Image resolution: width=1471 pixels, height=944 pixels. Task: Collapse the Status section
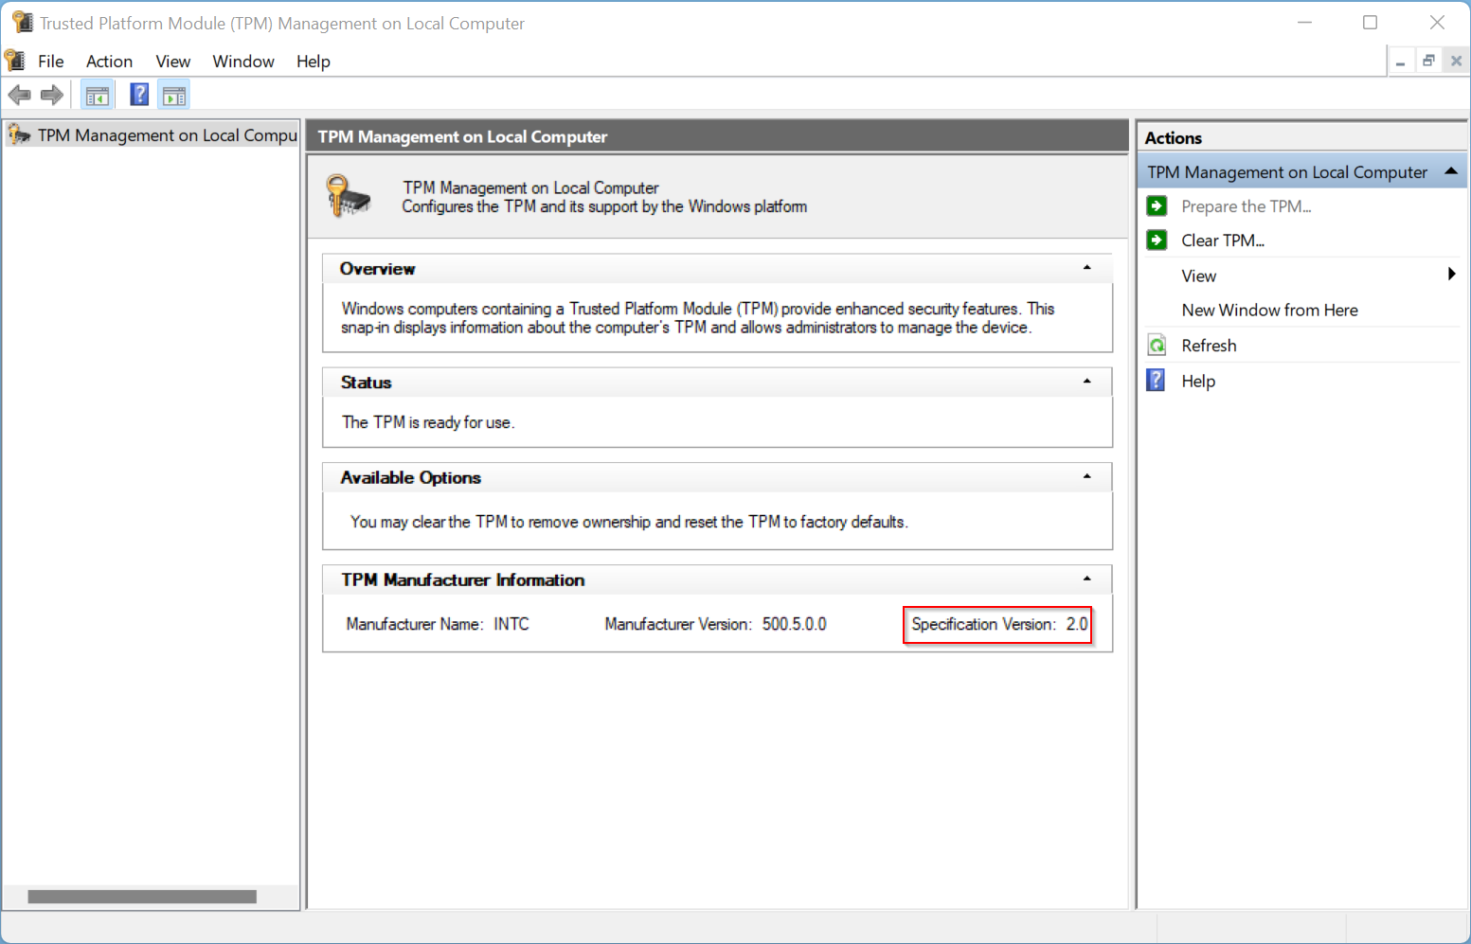[x=1087, y=382]
